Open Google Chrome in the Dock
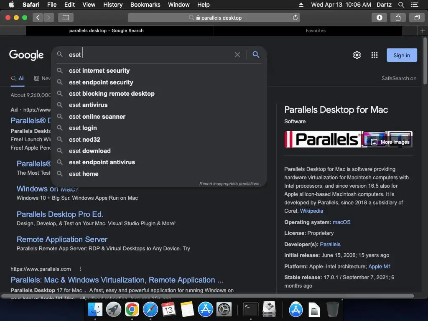The image size is (428, 321). (x=132, y=309)
